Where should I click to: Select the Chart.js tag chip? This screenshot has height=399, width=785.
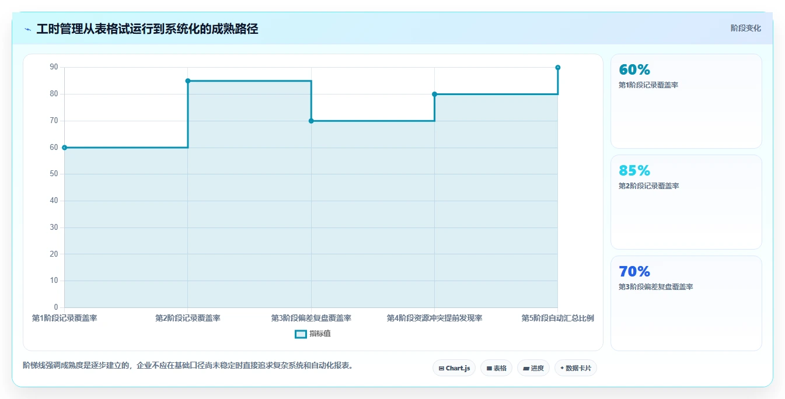454,368
